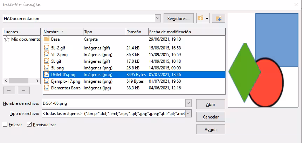Click the date 14/09/2015, 10:18
The height and width of the screenshot is (143, 302).
click(x=165, y=61)
